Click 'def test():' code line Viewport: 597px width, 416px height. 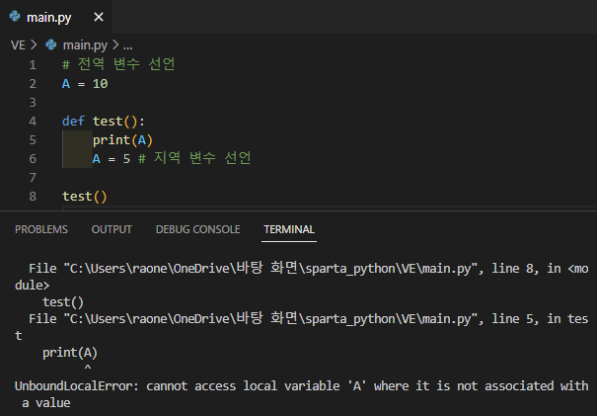[104, 121]
